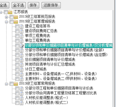Click document icon beside 建设工程结算书
The image size is (116, 107).
[x=21, y=26]
